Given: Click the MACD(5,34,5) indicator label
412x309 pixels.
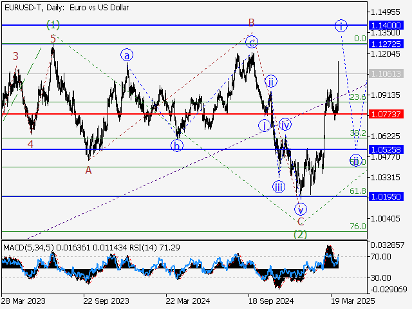Looking at the screenshot, I should pyautogui.click(x=26, y=247).
